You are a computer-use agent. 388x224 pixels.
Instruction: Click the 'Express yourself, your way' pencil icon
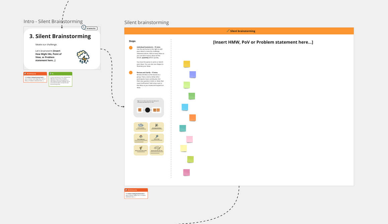coord(157,147)
